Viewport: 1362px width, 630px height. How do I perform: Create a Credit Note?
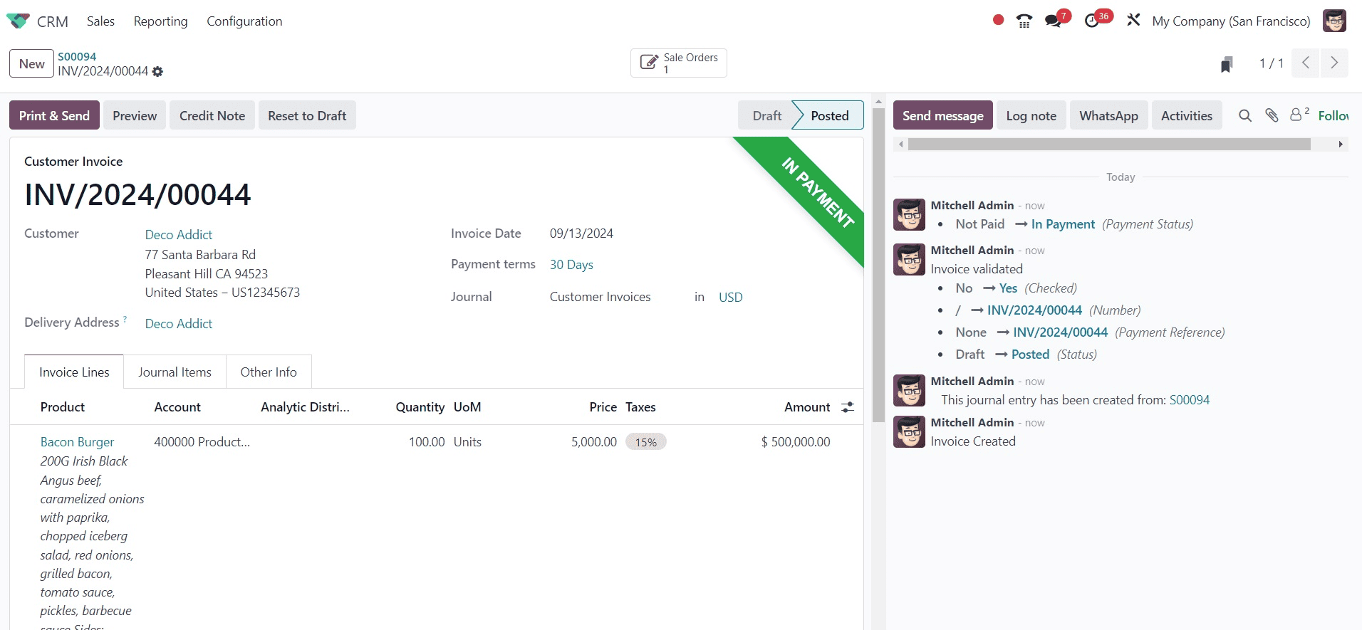pos(212,115)
